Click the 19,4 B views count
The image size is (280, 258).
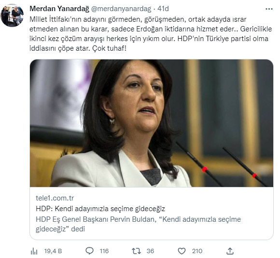pos(53,251)
